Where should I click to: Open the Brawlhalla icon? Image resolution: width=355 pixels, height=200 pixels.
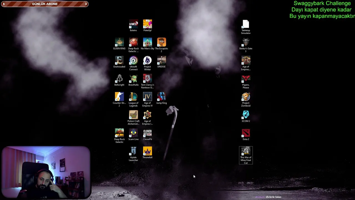(133, 80)
